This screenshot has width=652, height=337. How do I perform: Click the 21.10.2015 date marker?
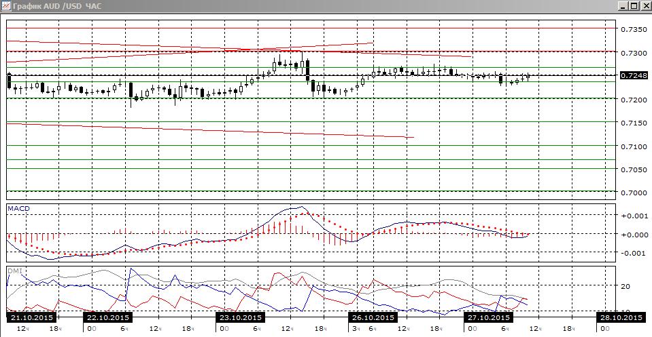coord(31,317)
